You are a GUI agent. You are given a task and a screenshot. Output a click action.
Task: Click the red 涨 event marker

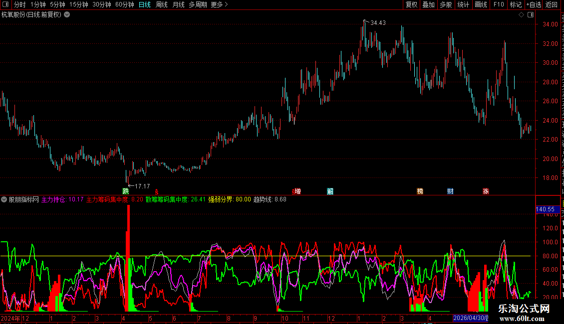coord(486,191)
